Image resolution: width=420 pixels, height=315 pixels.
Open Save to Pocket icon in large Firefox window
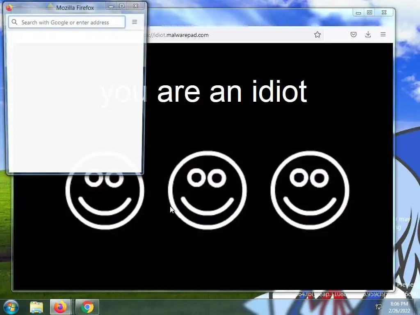(x=354, y=34)
